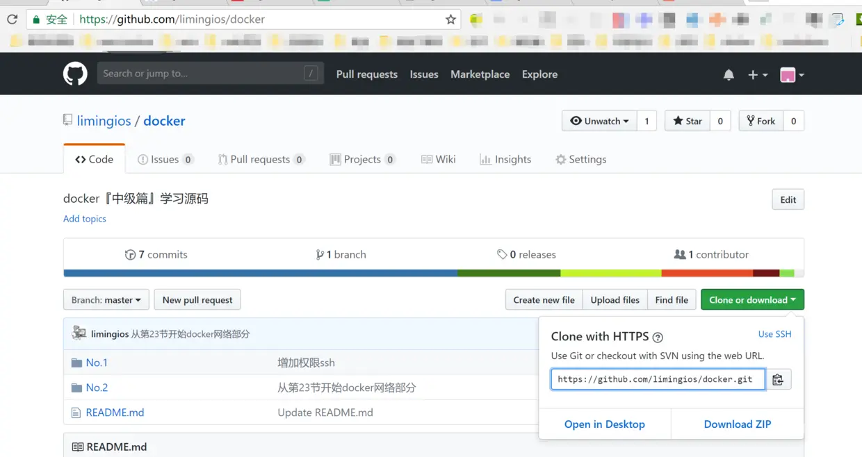Screen dimensions: 862x457
Task: Click dark green segment of language bar
Action: 509,273
